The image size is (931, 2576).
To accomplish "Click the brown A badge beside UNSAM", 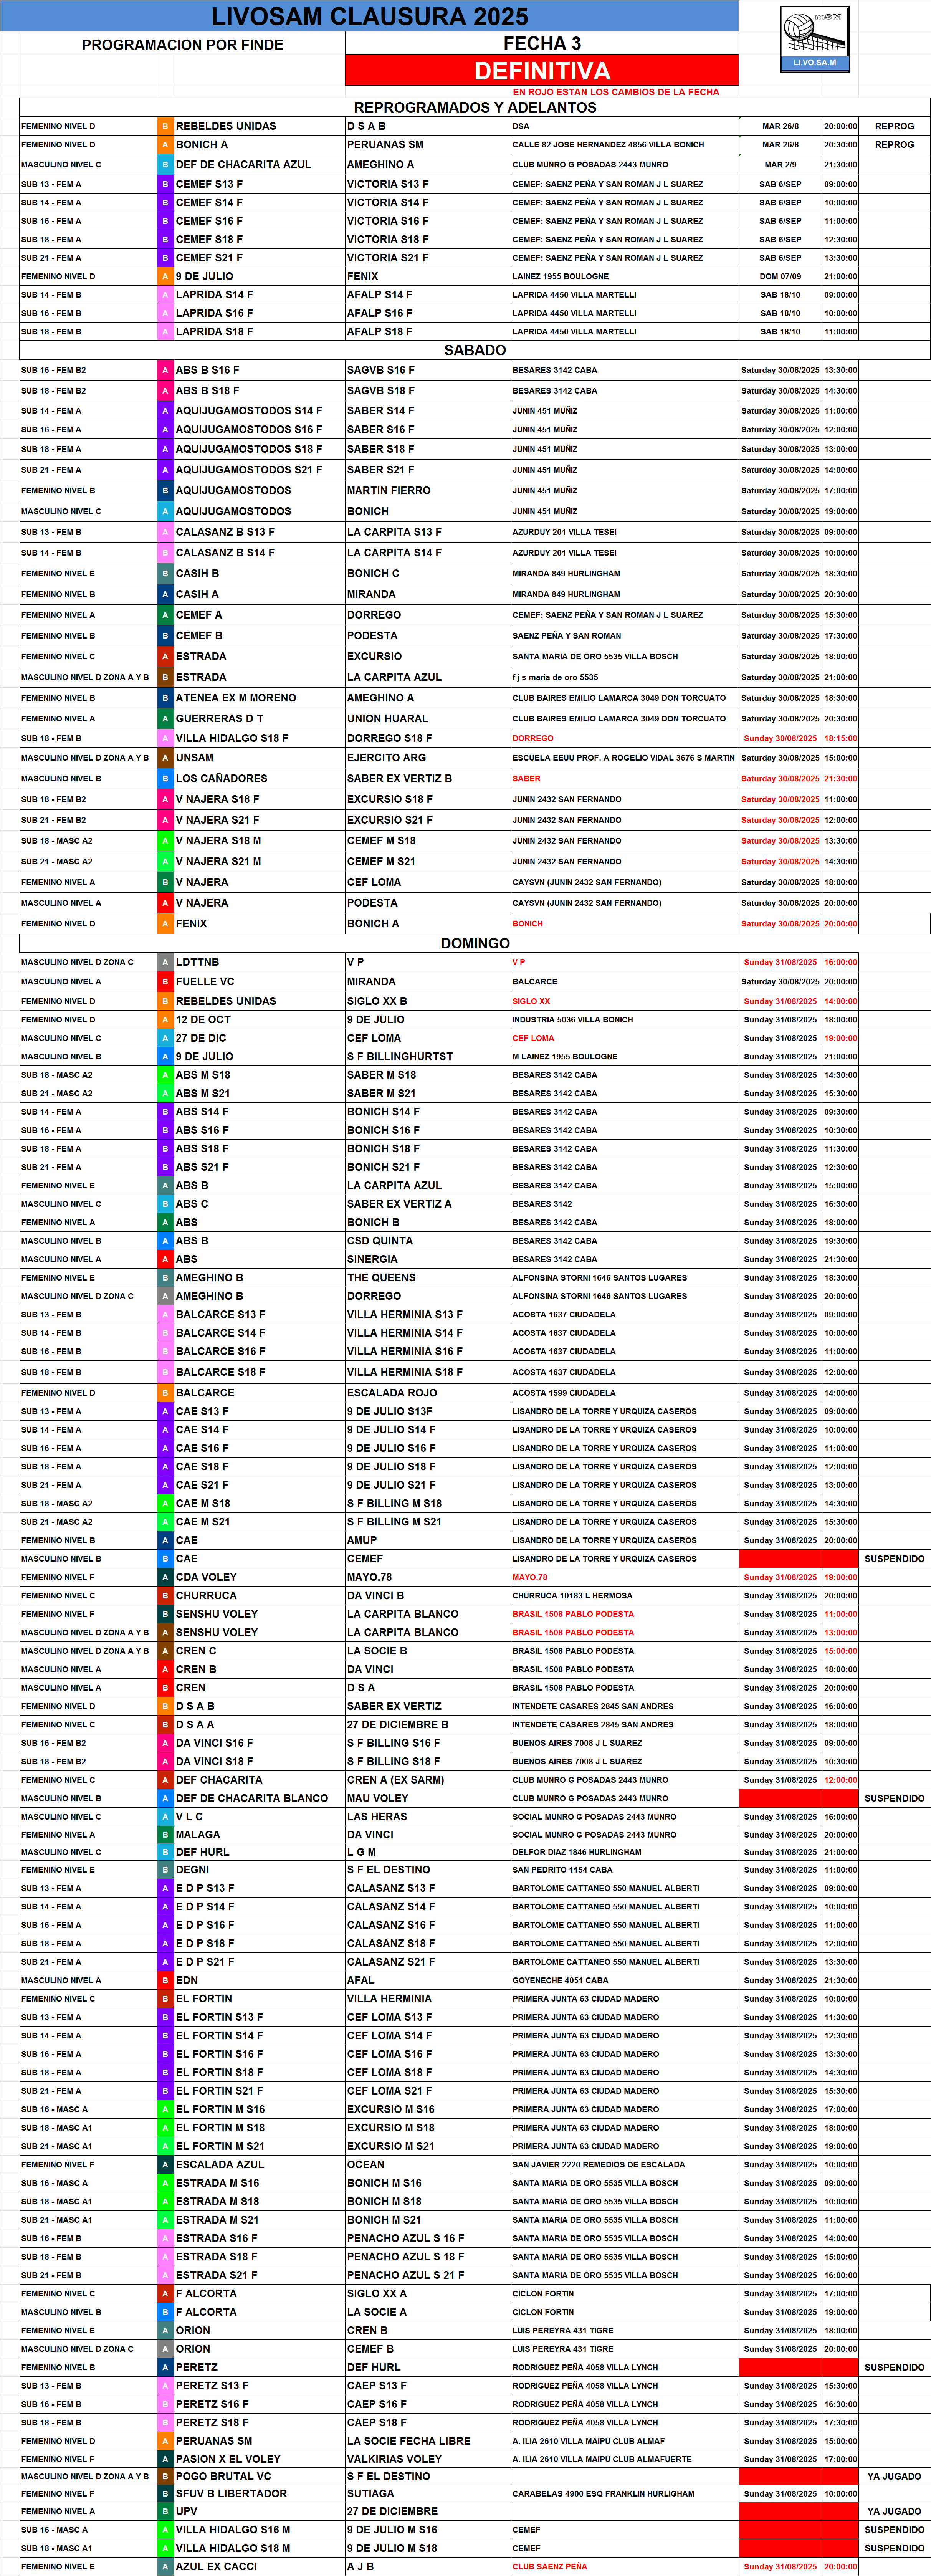I will click(x=165, y=758).
